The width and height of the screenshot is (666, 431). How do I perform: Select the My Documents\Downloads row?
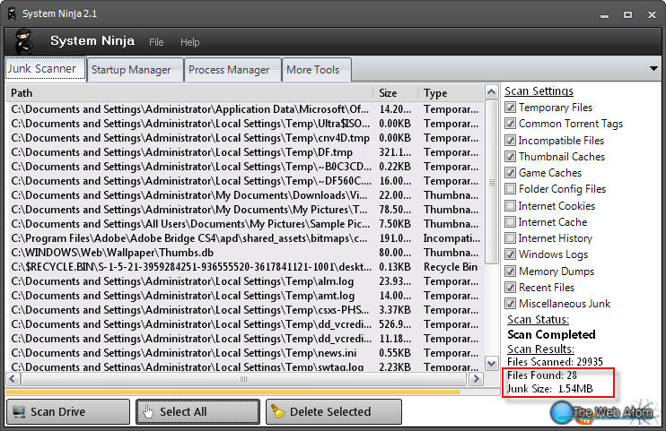tap(245, 195)
